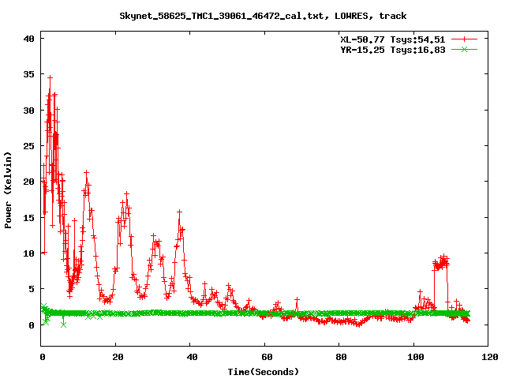Click the x-axis tick label 60
The image size is (505, 379).
(x=267, y=357)
